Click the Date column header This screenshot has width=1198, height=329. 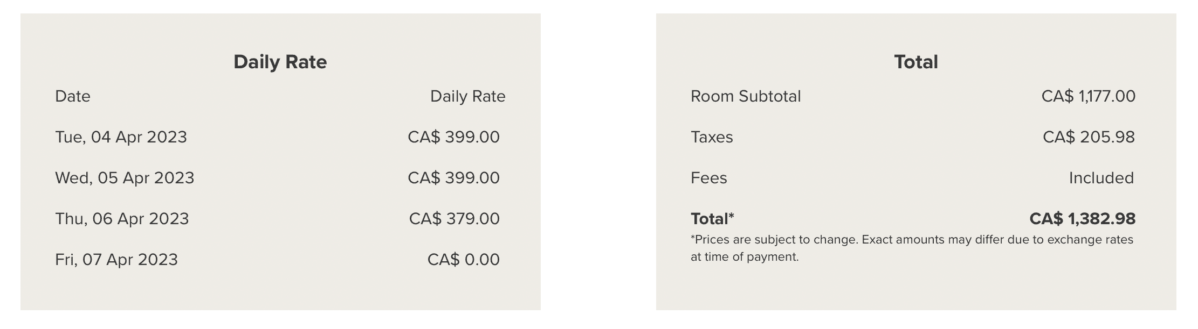[73, 96]
